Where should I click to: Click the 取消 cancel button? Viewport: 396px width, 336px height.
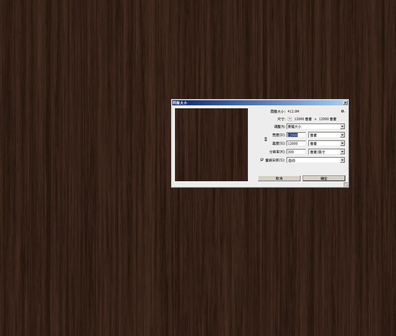click(x=279, y=178)
